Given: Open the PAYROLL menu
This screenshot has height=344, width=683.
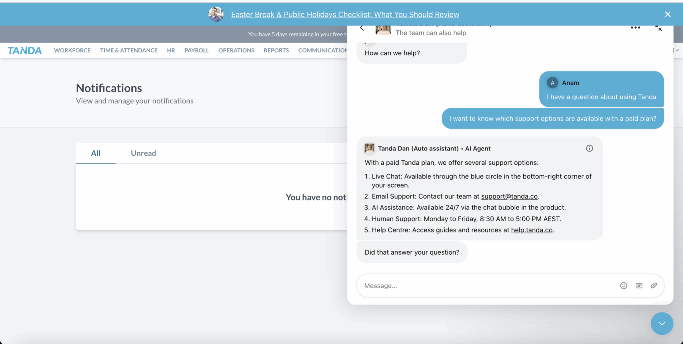Looking at the screenshot, I should (196, 50).
